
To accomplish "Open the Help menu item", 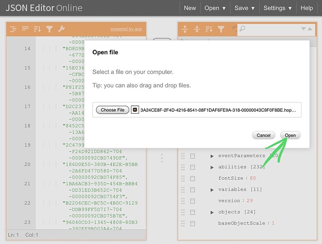I will pyautogui.click(x=306, y=8).
